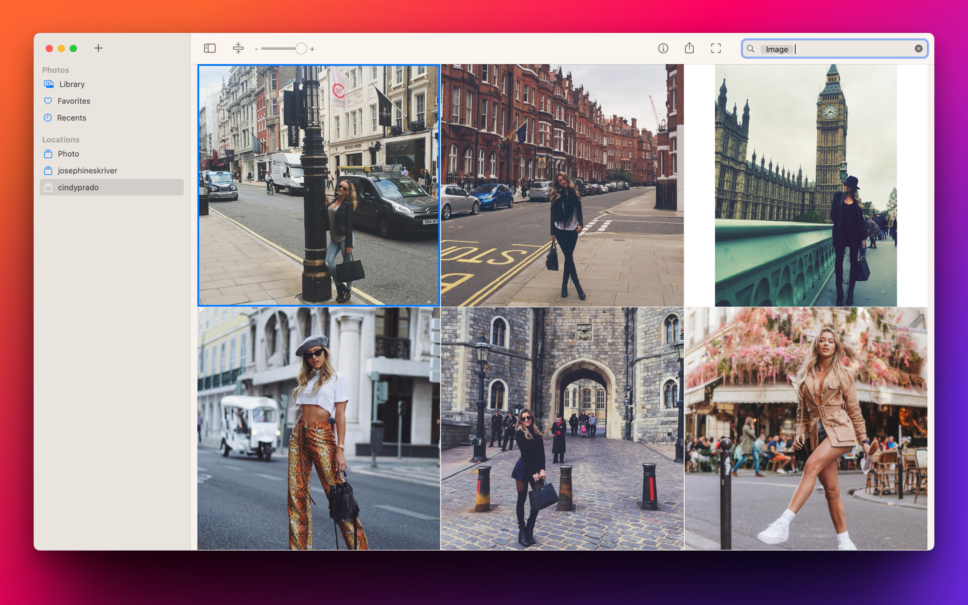Viewport: 968px width, 605px height.
Task: Open the photo info panel
Action: pos(663,48)
